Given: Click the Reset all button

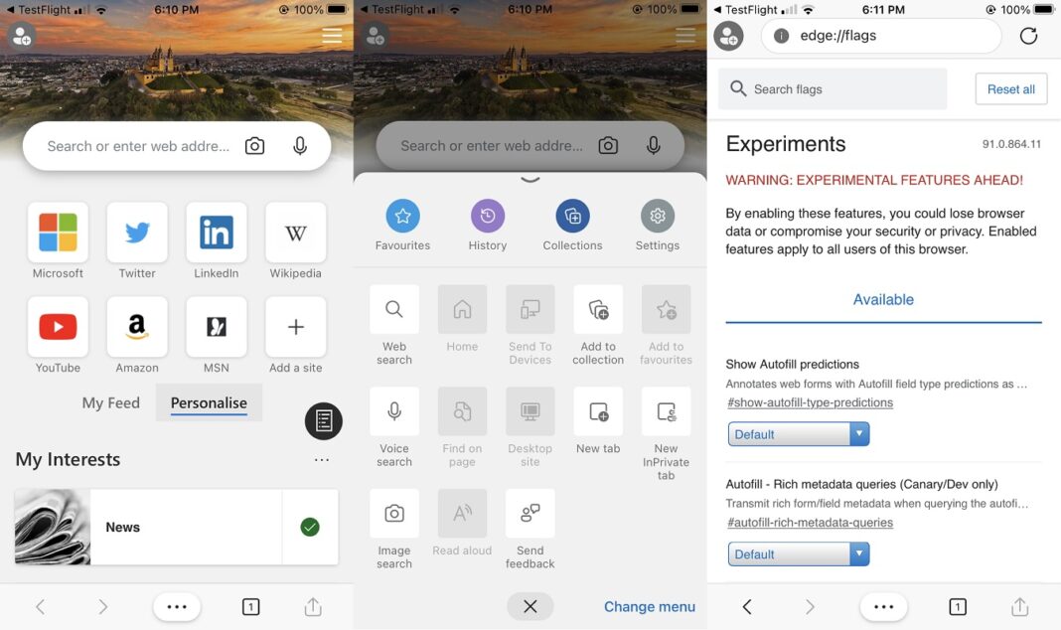Looking at the screenshot, I should 1011,89.
